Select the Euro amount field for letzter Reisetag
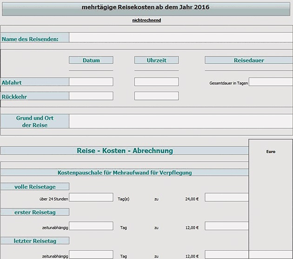This screenshot has width=293, height=259. [226, 255]
